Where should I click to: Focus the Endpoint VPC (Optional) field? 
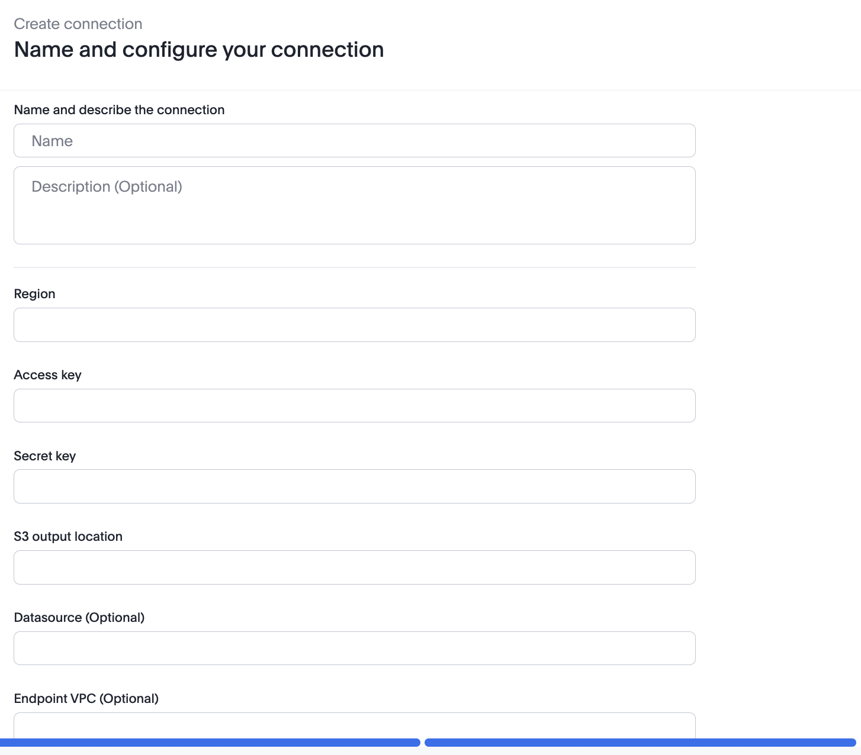(354, 727)
